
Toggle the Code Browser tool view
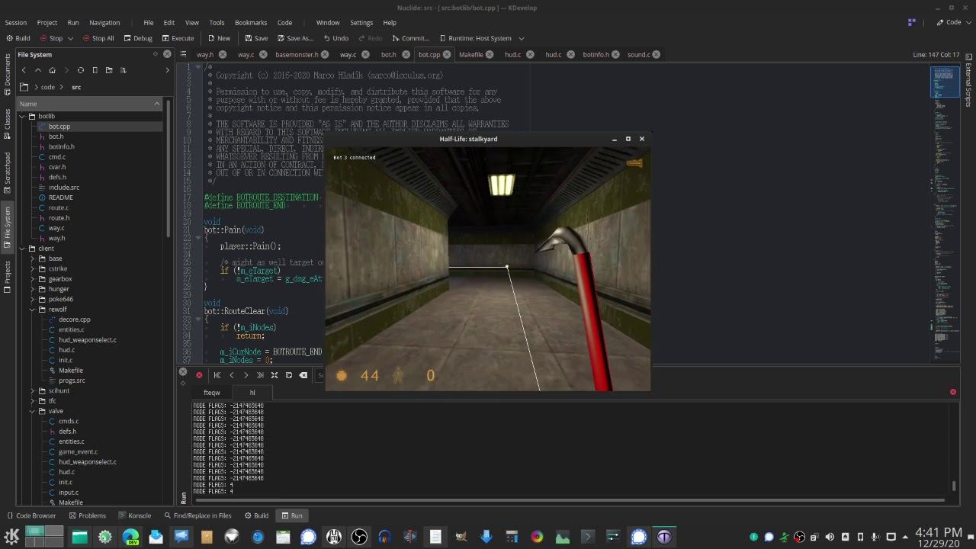pos(30,515)
